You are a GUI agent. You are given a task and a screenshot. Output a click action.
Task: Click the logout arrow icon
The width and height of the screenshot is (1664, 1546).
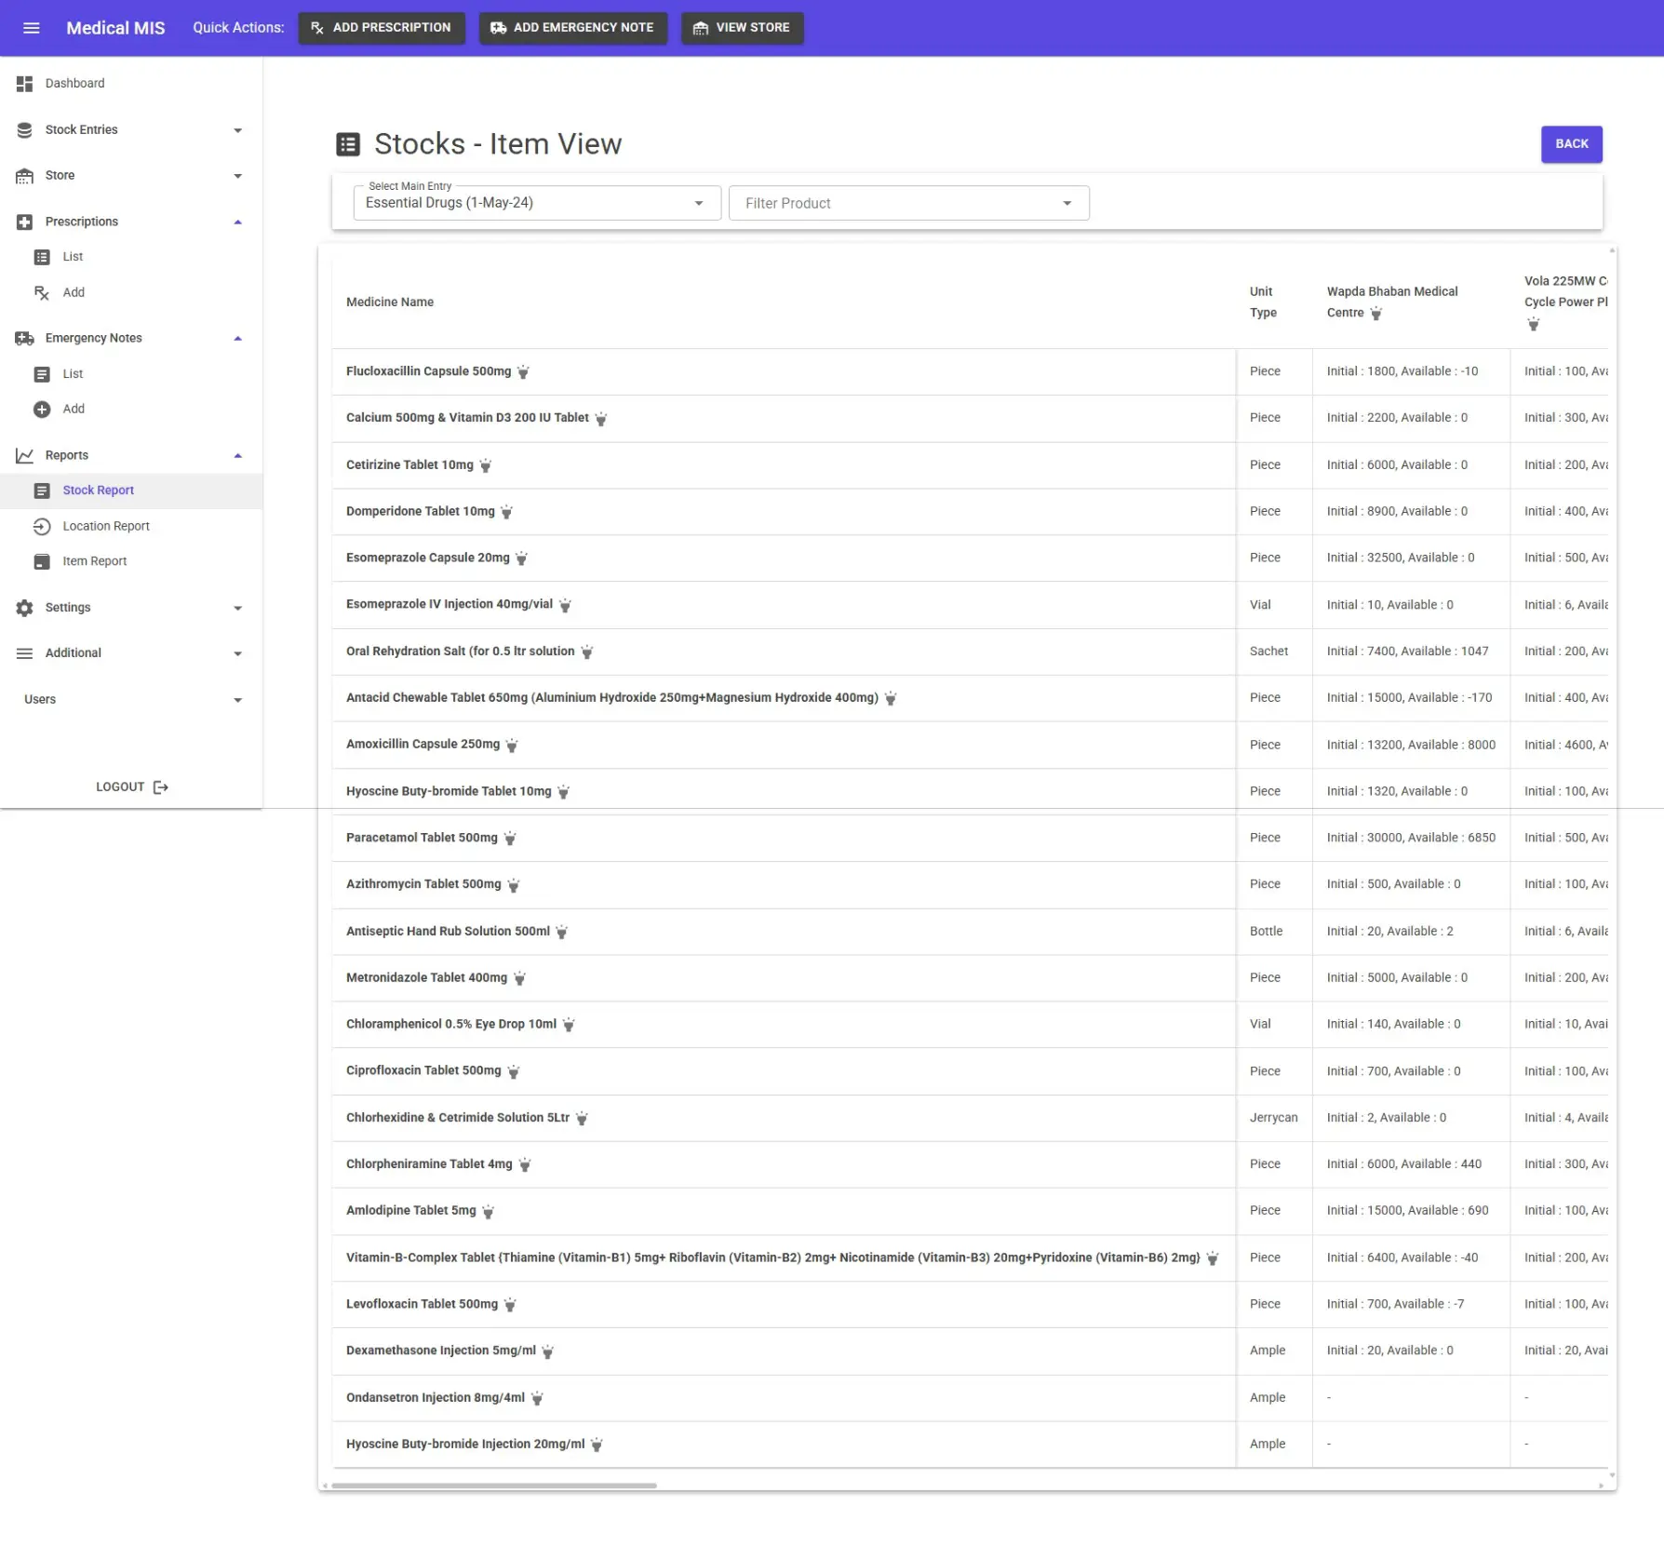coord(161,787)
